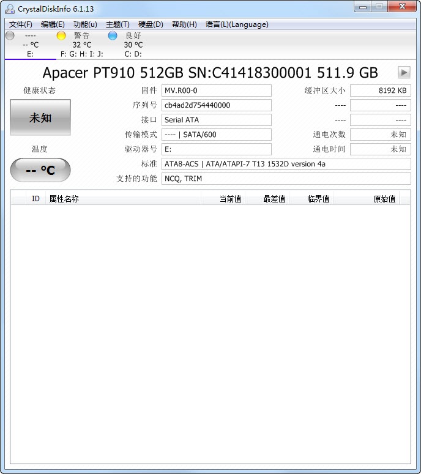Click the 缓冲区大小 label
The width and height of the screenshot is (421, 474).
[325, 91]
